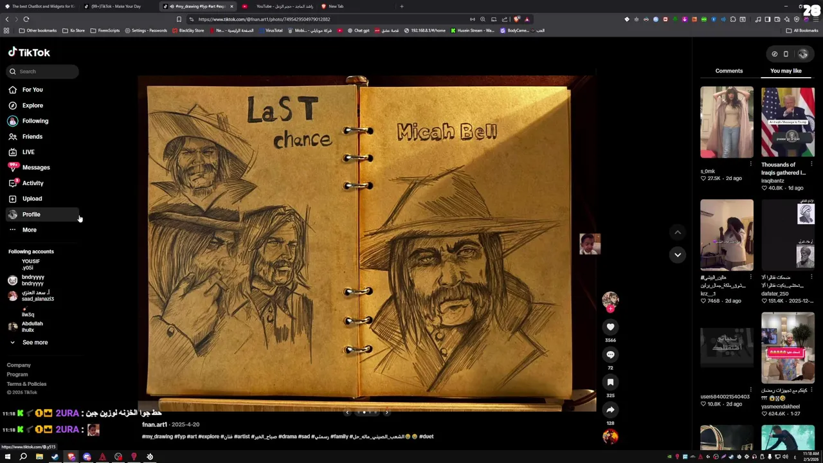This screenshot has width=823, height=463.
Task: Click the #my_drawing hashtag
Action: point(158,437)
